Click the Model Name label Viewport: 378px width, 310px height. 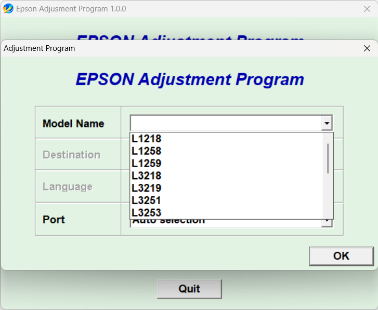[x=73, y=124]
